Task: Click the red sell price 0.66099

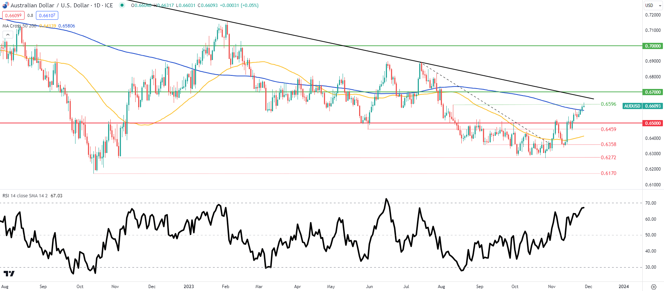Action: [13, 15]
